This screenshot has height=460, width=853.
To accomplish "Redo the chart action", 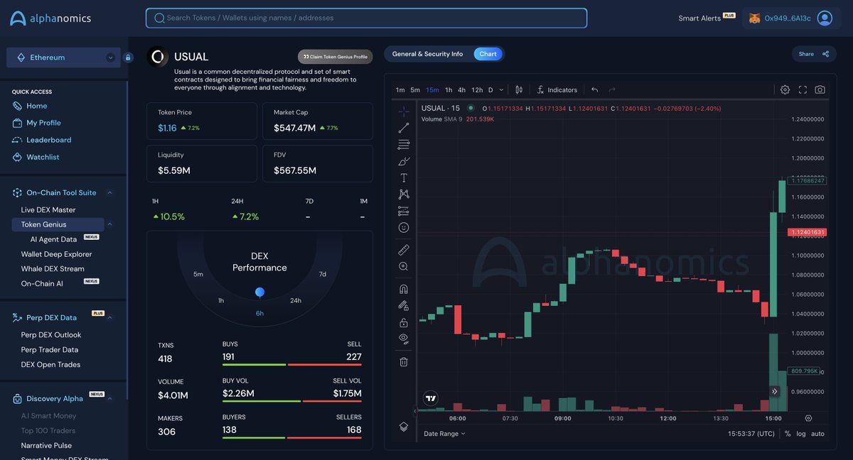I will (x=612, y=90).
